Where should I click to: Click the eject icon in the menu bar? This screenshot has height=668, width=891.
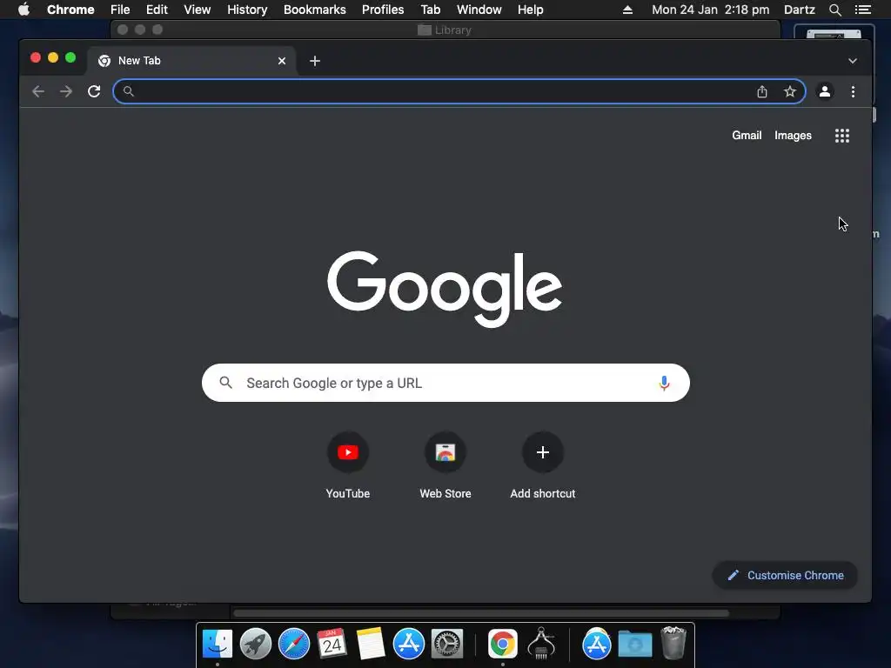coord(627,10)
